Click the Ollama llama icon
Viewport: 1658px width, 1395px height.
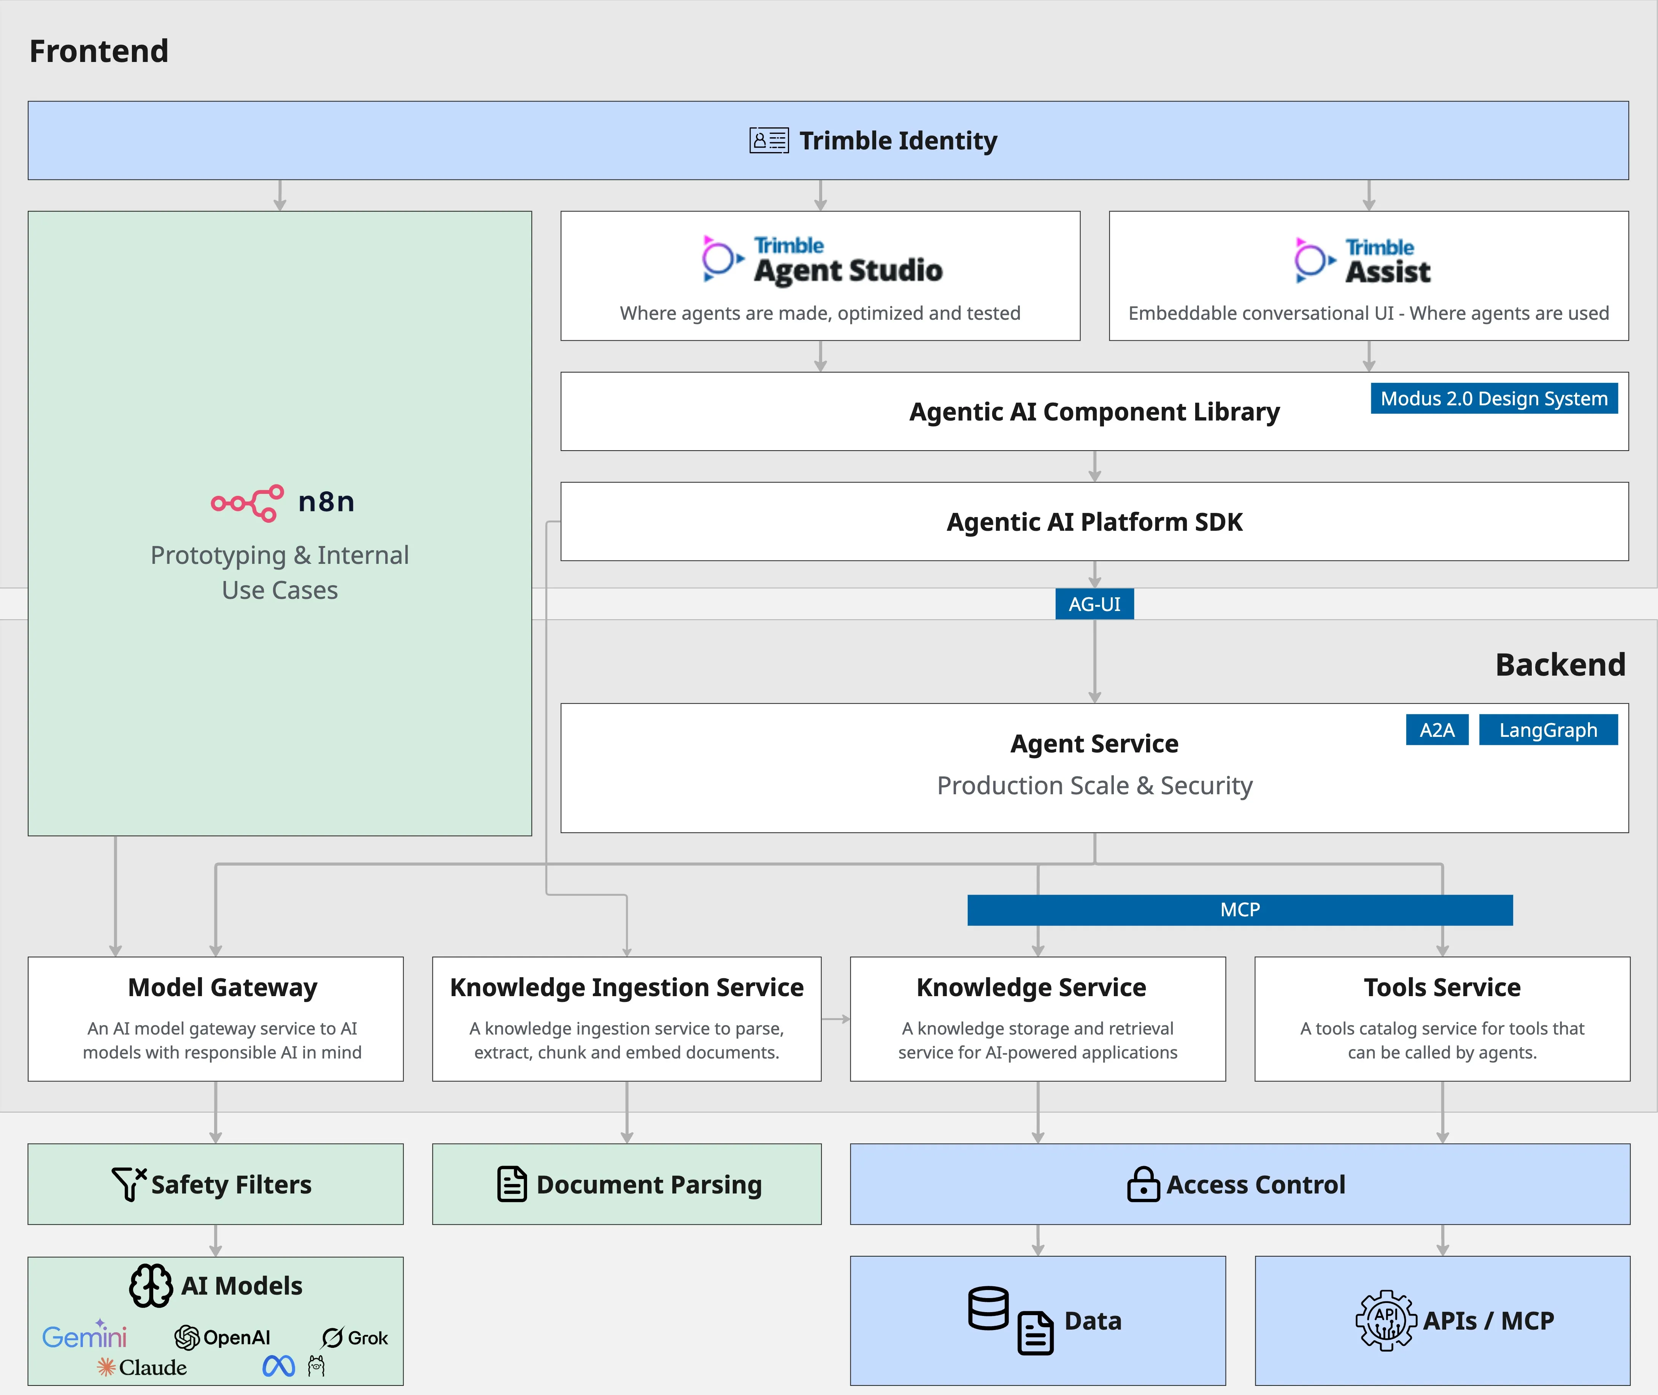pyautogui.click(x=316, y=1366)
